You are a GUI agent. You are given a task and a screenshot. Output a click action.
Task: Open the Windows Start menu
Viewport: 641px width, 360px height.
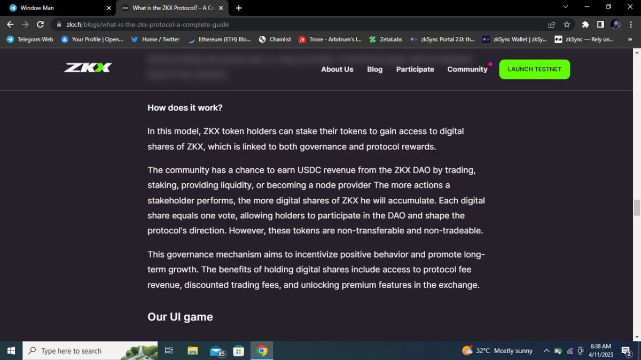(x=11, y=351)
